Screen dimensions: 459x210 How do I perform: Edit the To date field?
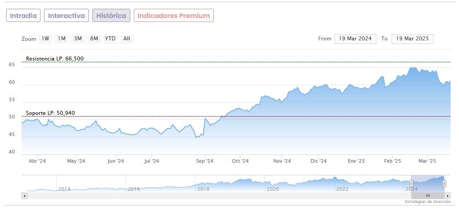click(412, 39)
